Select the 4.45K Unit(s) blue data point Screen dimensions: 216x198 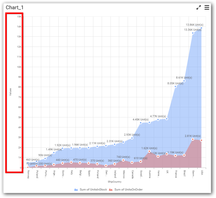click(141, 123)
